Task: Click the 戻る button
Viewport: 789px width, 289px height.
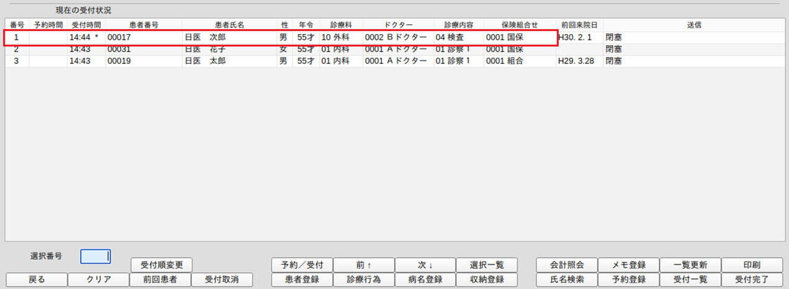Action: [37, 280]
